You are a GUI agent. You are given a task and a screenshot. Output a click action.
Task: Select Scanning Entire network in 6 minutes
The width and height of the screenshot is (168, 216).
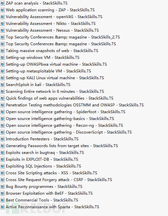(55, 92)
